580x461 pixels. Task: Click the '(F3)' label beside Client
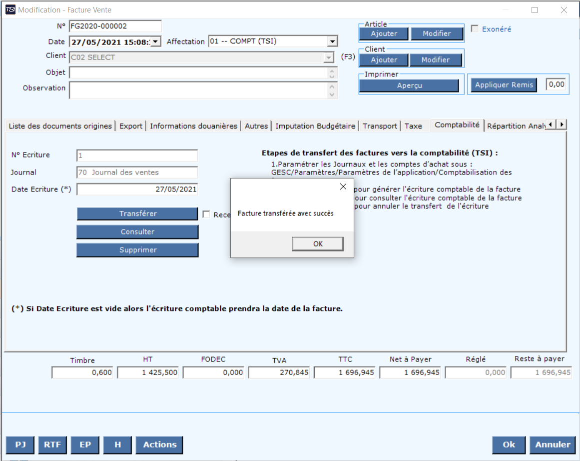348,56
